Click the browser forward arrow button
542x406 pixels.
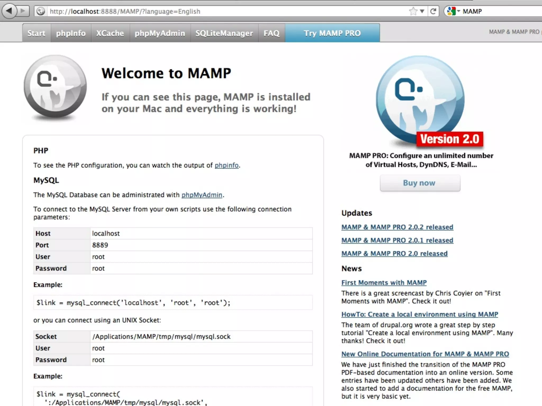click(23, 11)
